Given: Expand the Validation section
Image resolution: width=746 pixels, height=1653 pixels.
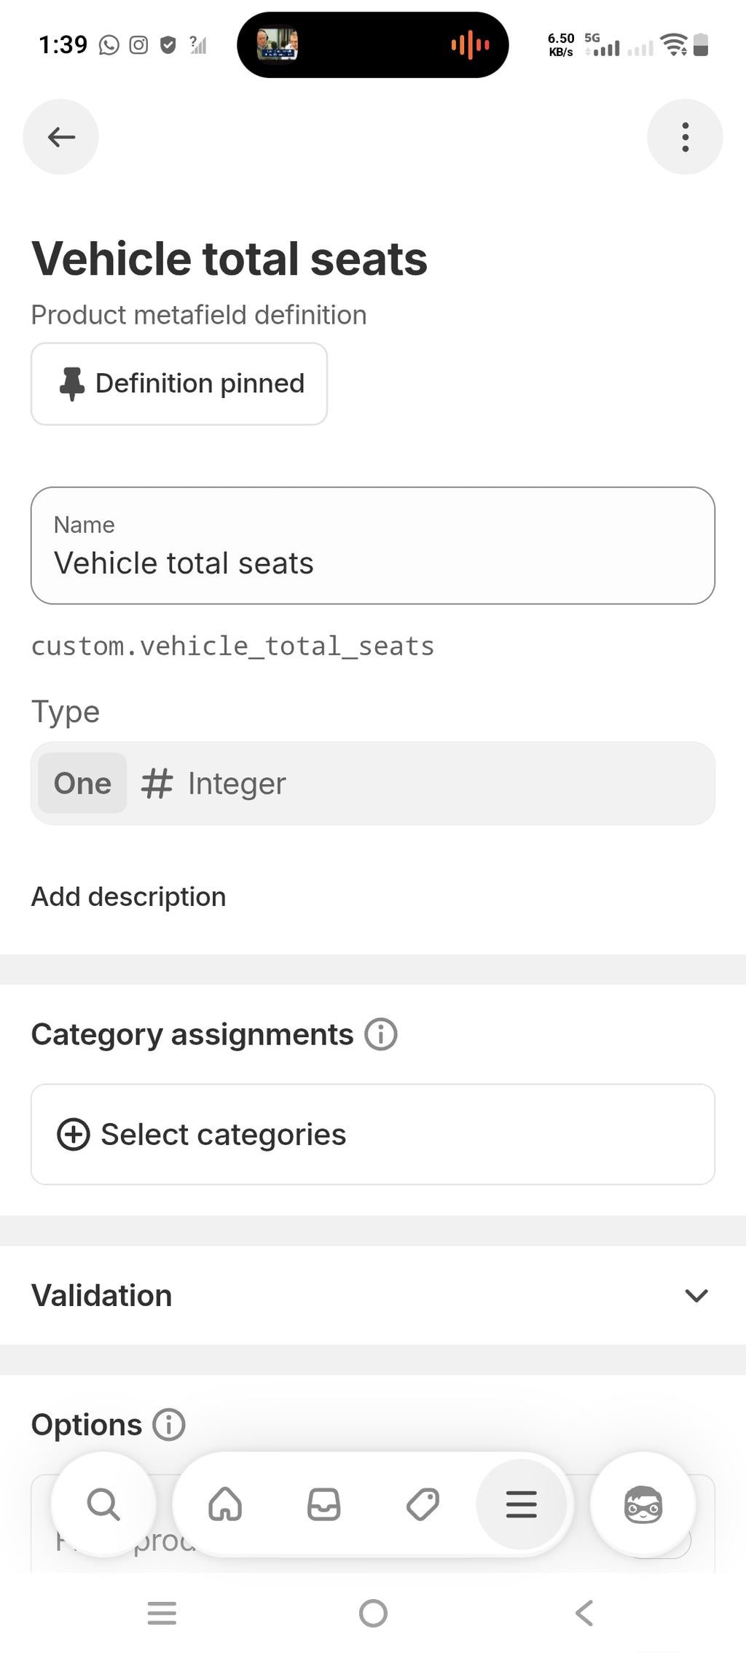Looking at the screenshot, I should (373, 1295).
